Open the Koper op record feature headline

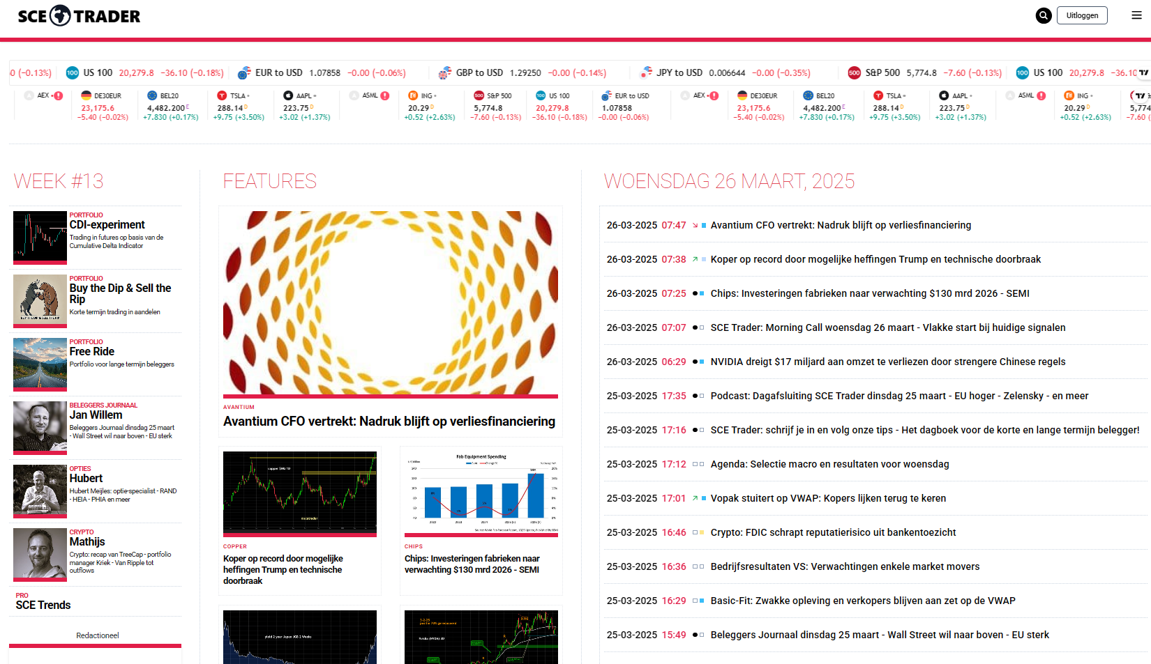pos(283,569)
